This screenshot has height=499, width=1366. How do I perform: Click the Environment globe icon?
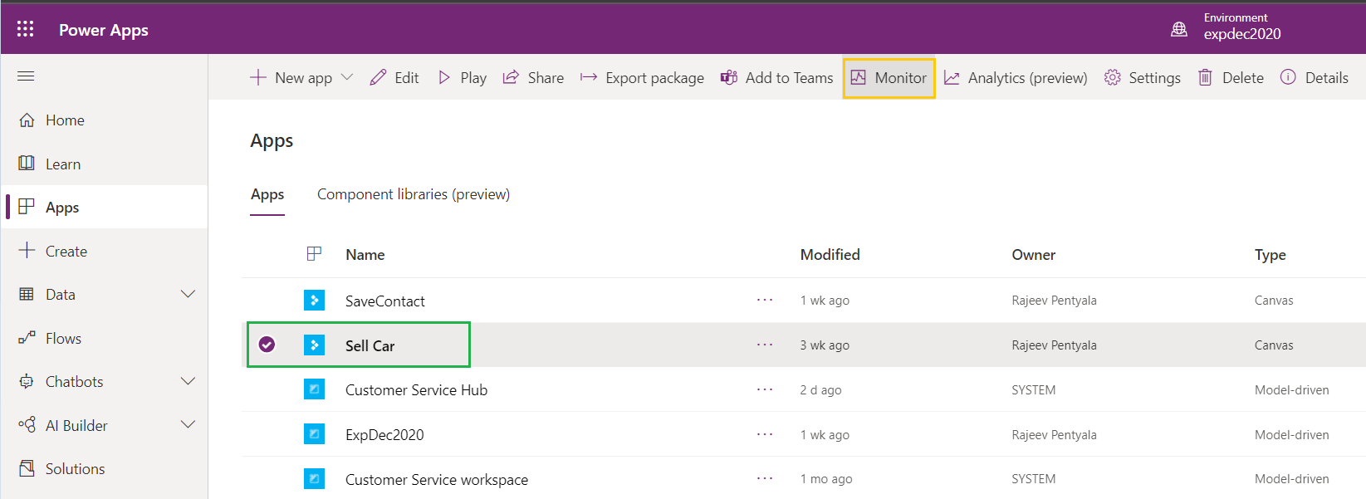click(1179, 29)
